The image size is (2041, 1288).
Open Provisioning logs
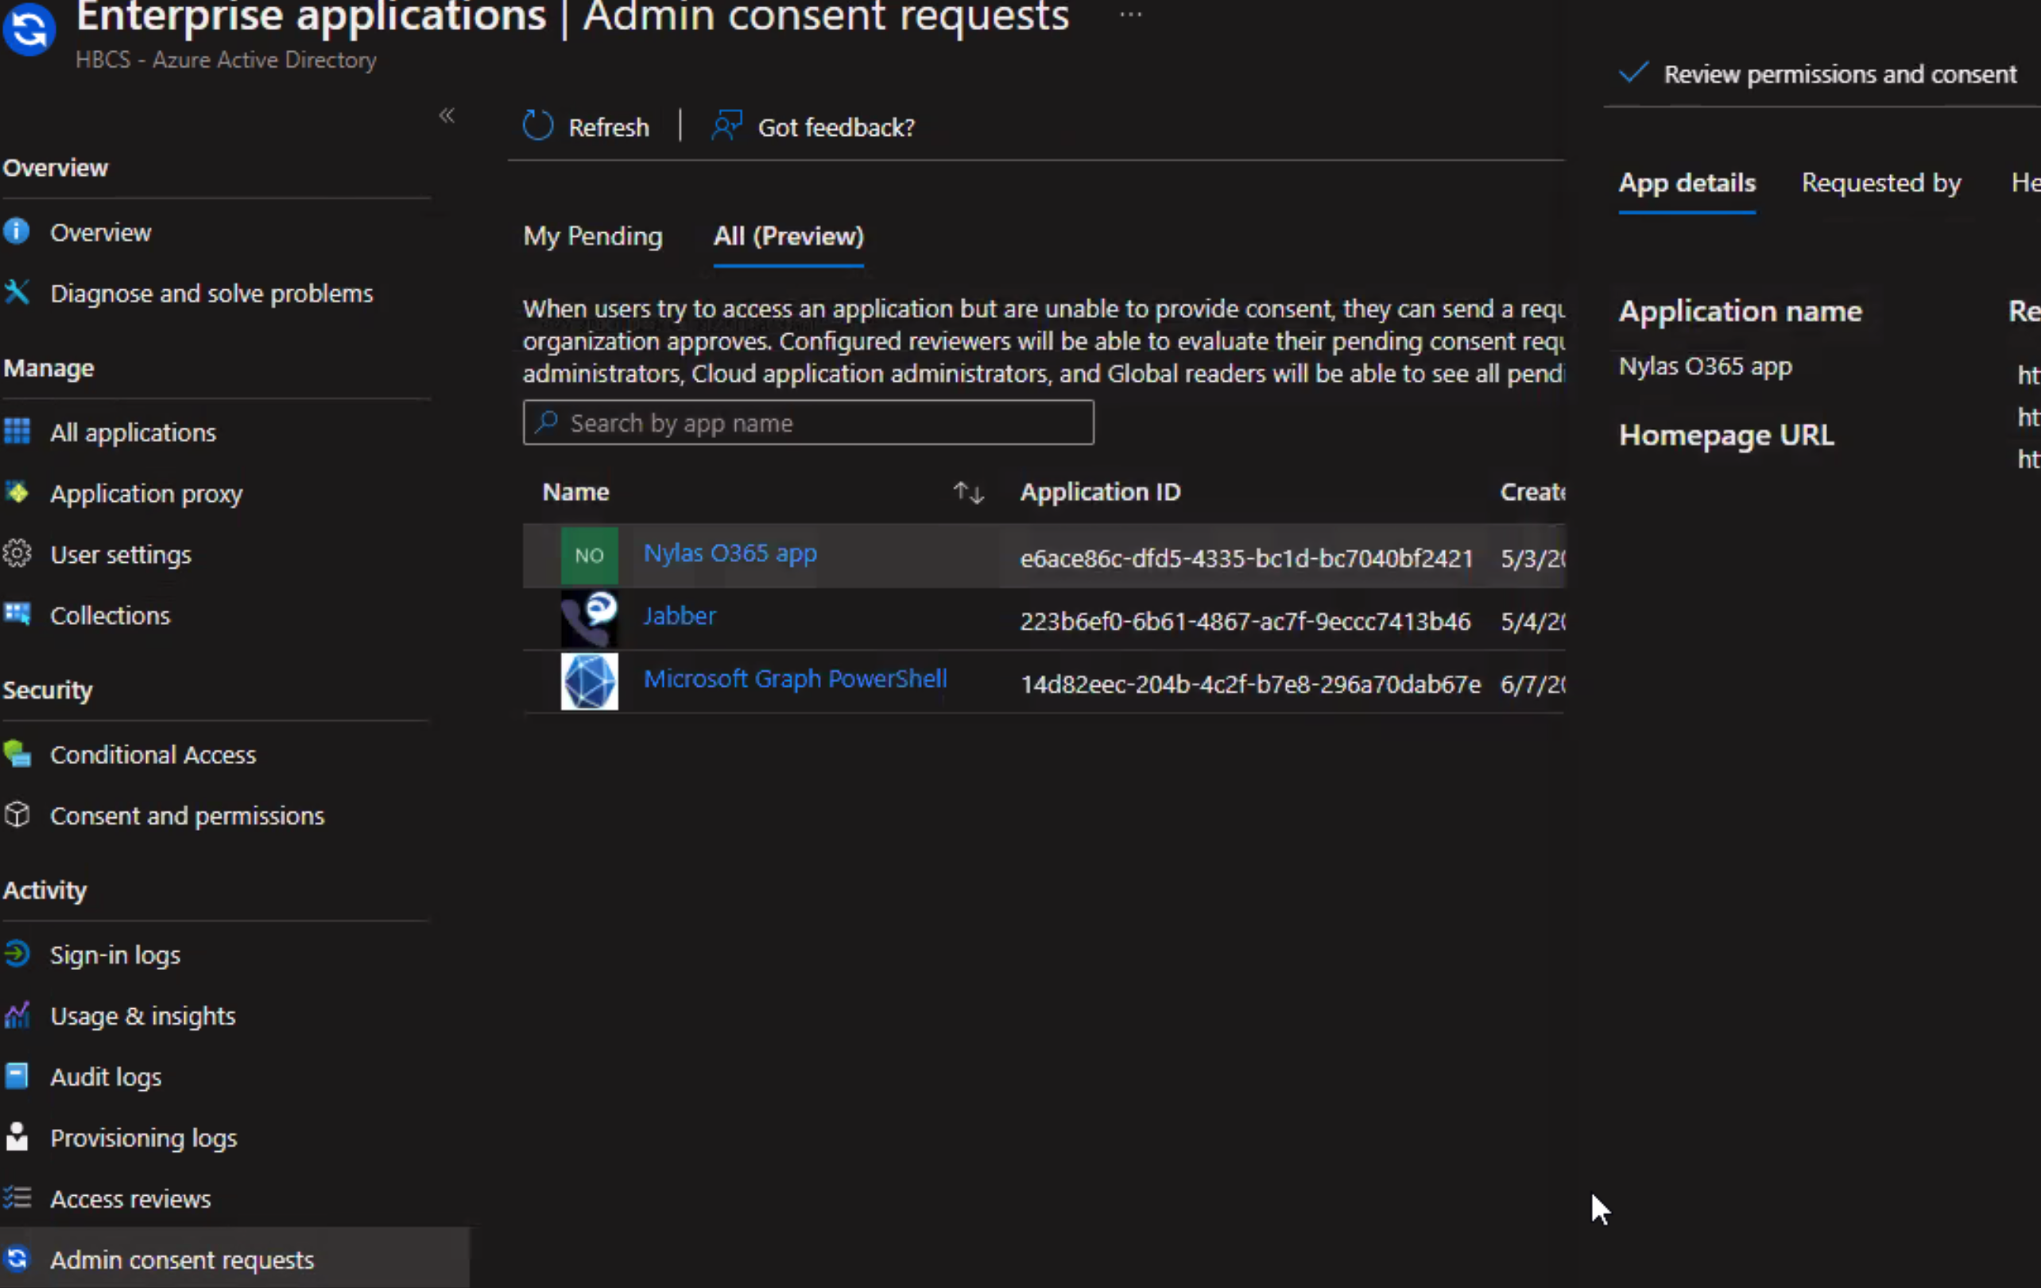(143, 1138)
